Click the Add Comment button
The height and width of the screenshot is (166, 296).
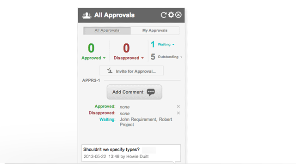coord(135,92)
